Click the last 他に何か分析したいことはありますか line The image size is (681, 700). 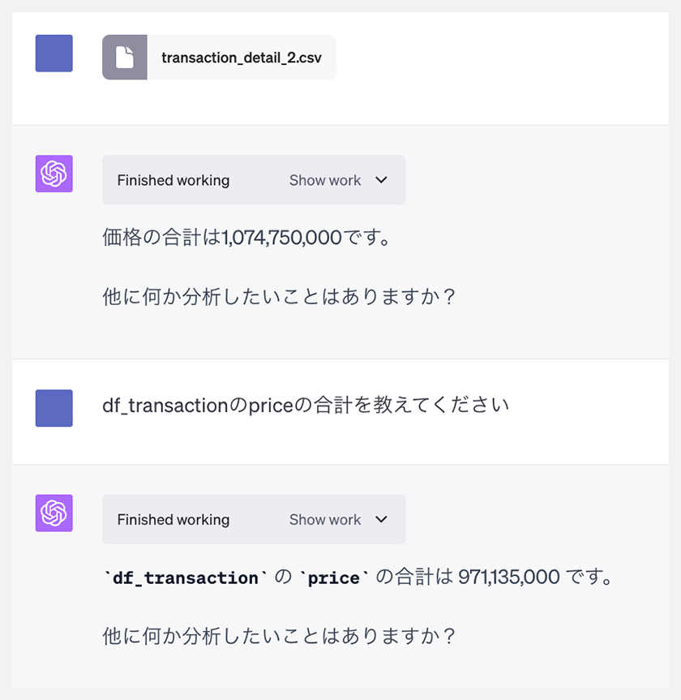click(x=279, y=636)
